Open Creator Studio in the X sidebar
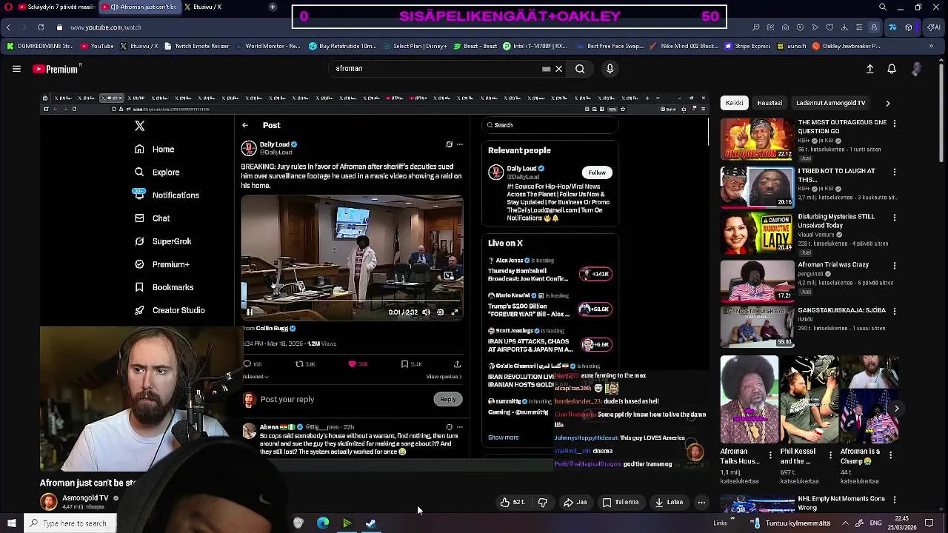 pos(170,310)
